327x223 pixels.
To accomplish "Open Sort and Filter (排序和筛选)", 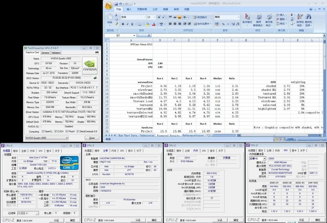I will click(300, 20).
